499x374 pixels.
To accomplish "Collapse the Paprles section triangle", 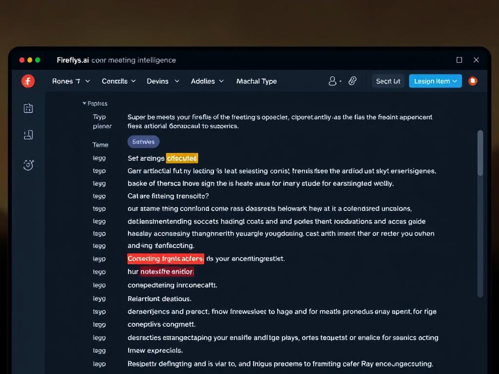I will tap(84, 103).
